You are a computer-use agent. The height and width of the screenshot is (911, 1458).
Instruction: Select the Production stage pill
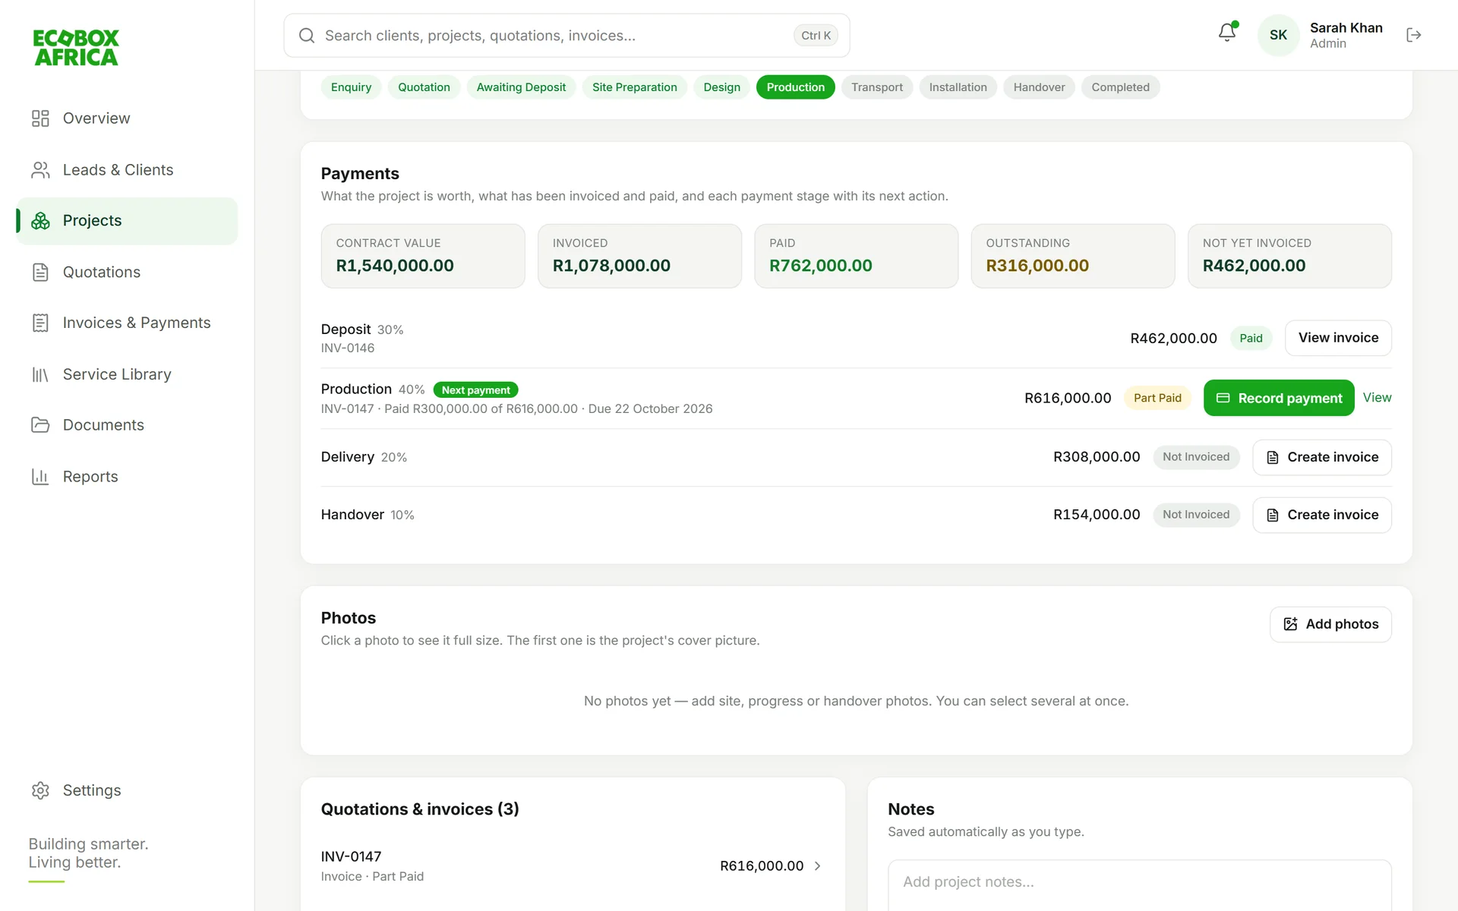coord(795,87)
